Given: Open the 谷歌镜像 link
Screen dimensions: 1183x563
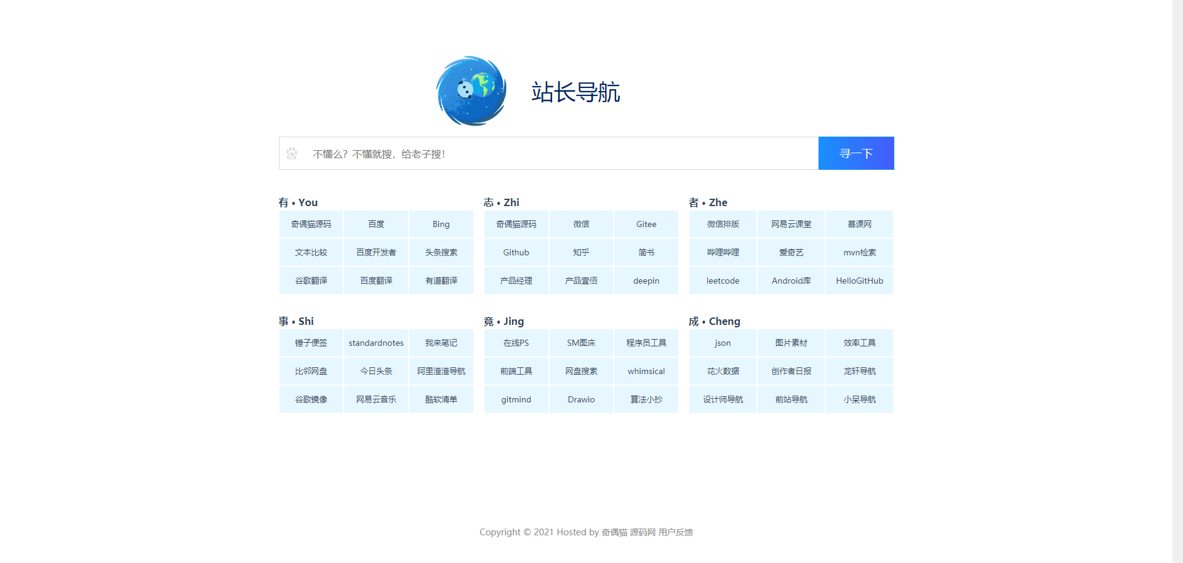Looking at the screenshot, I should [x=311, y=399].
